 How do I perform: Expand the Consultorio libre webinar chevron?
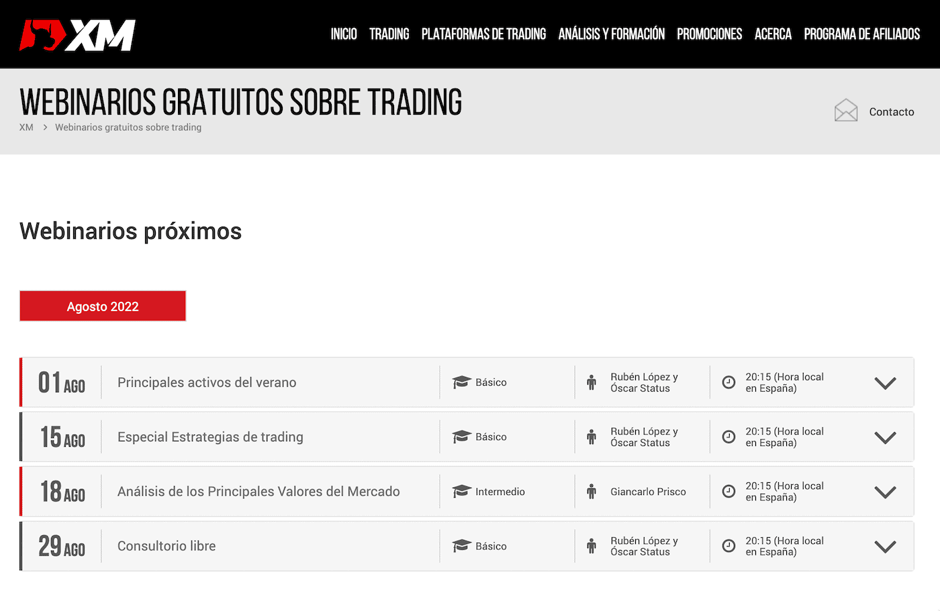(885, 547)
